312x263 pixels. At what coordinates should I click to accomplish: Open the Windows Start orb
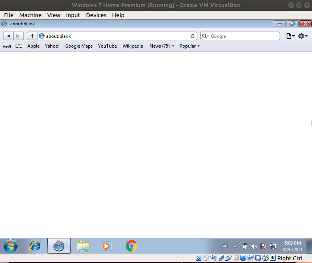10,246
